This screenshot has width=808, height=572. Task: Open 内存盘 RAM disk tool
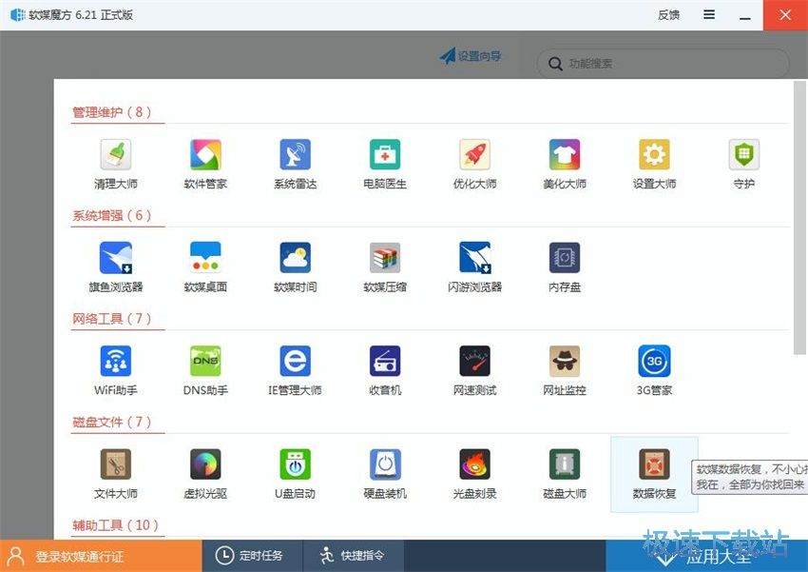pyautogui.click(x=565, y=267)
